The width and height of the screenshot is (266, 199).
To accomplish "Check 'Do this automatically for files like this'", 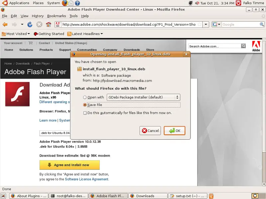I will point(85,113).
